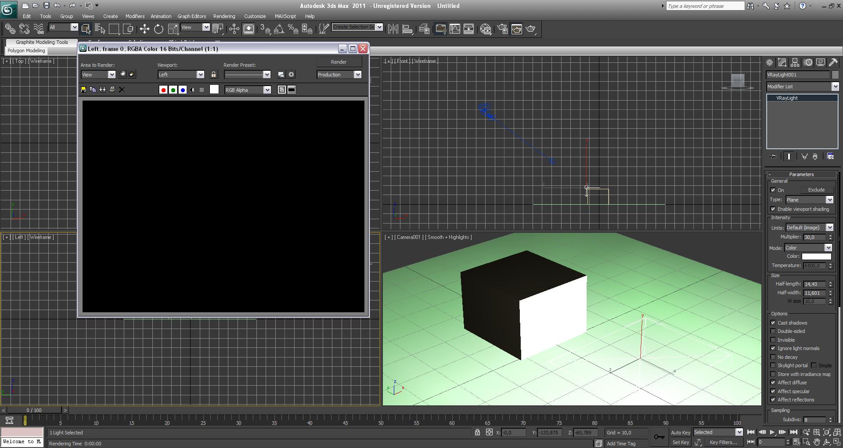The width and height of the screenshot is (843, 448).
Task: Click the Mirror tool icon
Action: tap(393, 29)
